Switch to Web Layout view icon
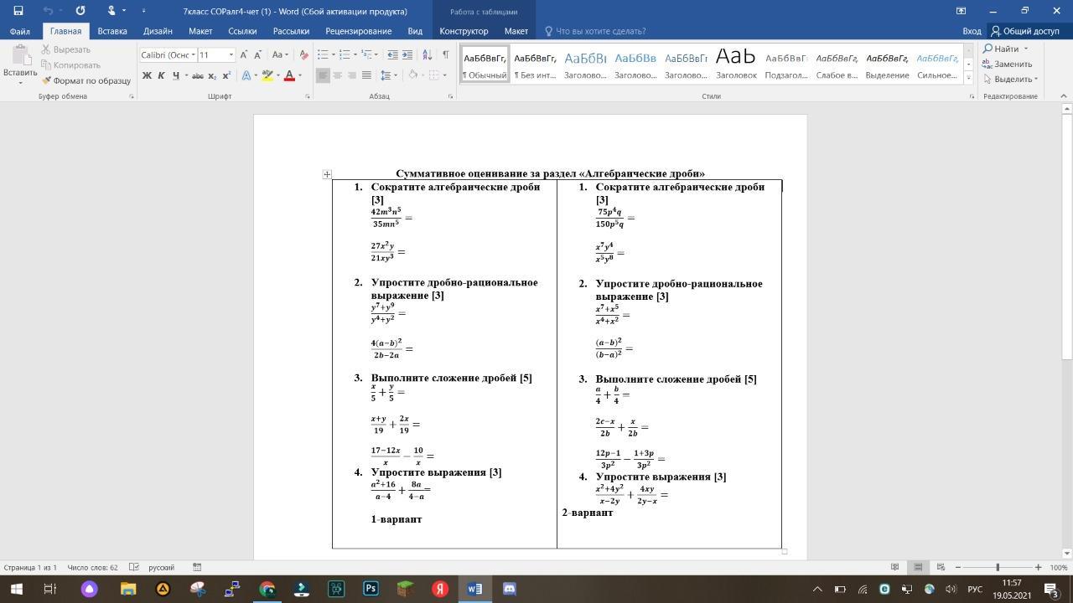Viewport: 1073px width, 603px height. [x=941, y=568]
